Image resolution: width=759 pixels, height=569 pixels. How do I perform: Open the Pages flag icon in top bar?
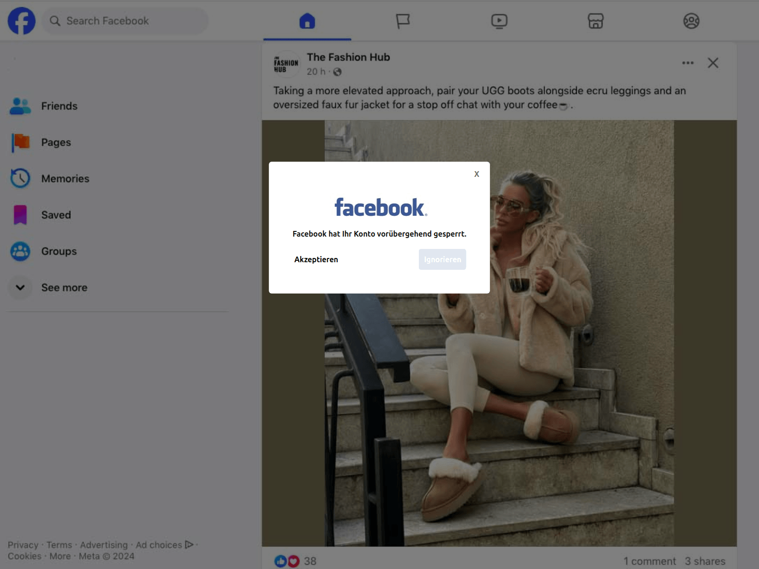coord(403,21)
